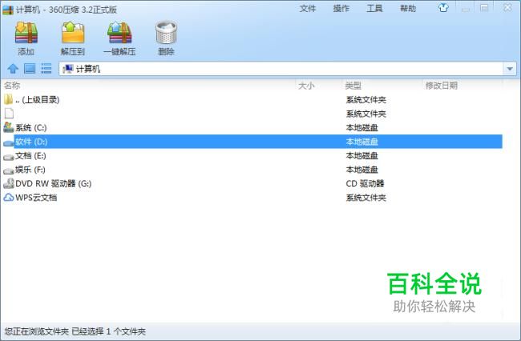Select the .. (上级目录) row name
Screen dimensions: 521x341
pos(37,99)
